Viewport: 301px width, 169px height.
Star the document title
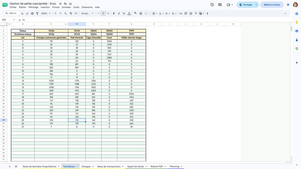coord(60,4)
